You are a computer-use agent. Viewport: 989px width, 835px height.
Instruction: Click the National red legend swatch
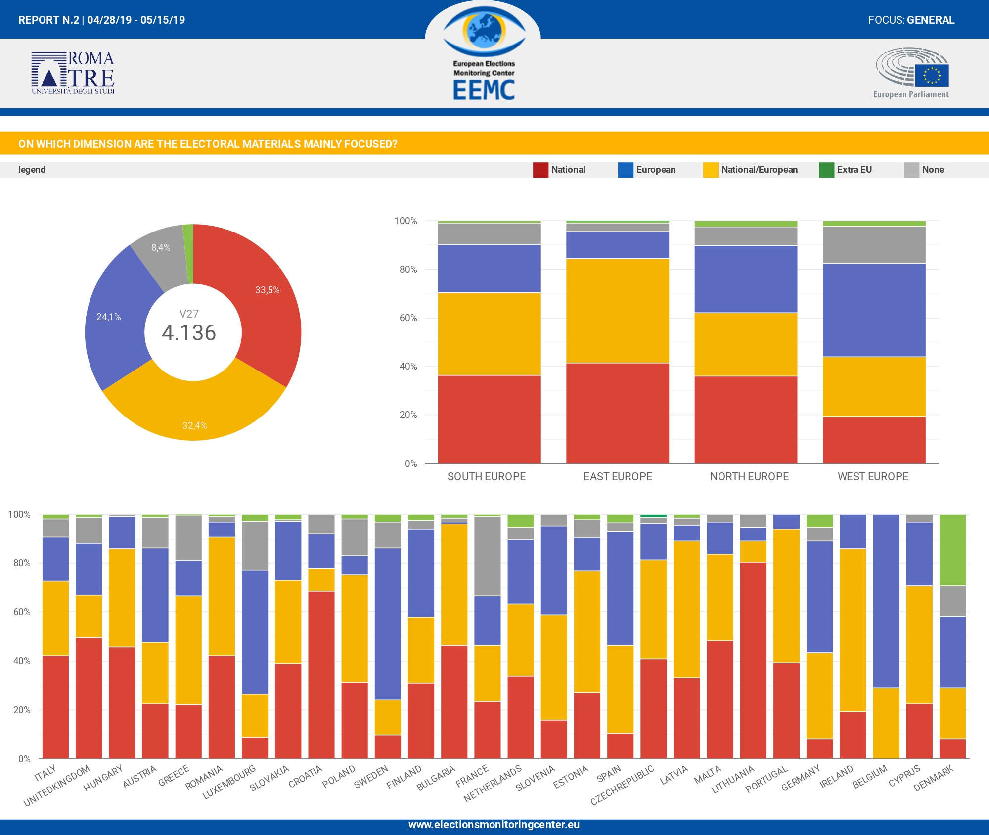tap(540, 170)
